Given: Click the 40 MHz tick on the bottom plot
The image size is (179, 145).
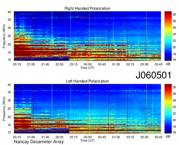Looking at the screenshot, I should point(9,85).
